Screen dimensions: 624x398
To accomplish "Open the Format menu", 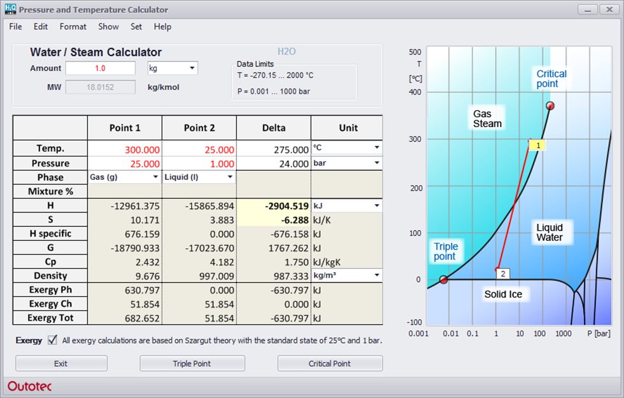I will click(x=73, y=27).
